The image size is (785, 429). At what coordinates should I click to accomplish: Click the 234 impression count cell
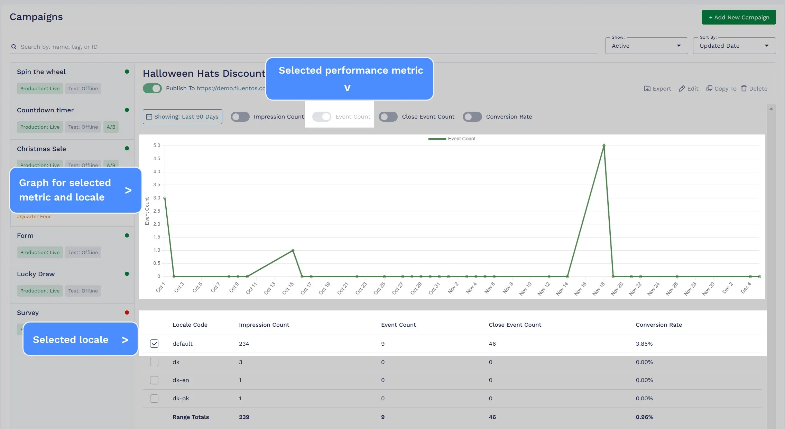(244, 344)
